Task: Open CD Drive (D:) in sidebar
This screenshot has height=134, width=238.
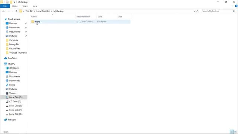Action: pos(15,102)
